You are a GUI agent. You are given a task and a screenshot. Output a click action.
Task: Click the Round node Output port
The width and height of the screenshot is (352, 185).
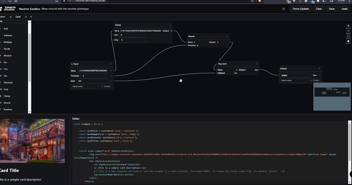coord(230,42)
